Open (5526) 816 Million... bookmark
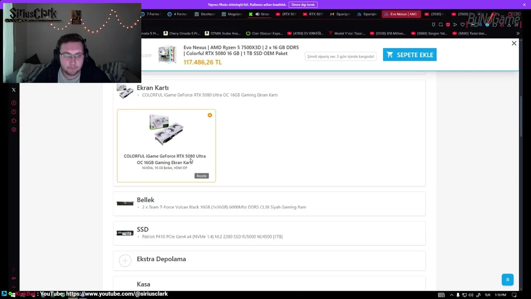Screen dimensions: 531x299 pos(388,33)
